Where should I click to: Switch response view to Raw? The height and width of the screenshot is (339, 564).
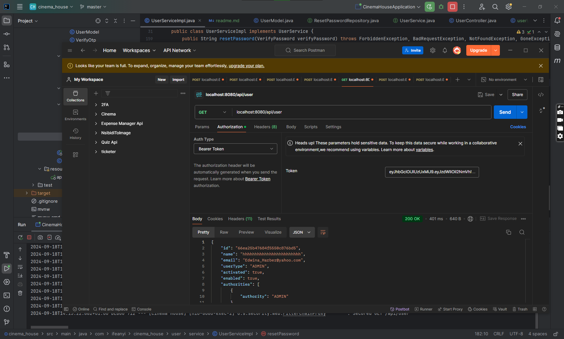[x=224, y=232]
